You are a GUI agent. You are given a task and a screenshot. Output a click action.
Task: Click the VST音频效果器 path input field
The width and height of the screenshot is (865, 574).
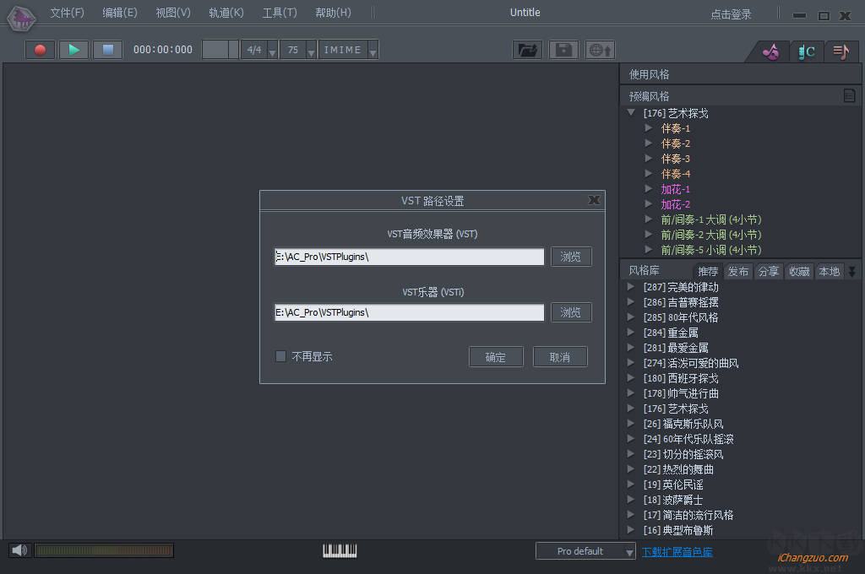coord(409,257)
